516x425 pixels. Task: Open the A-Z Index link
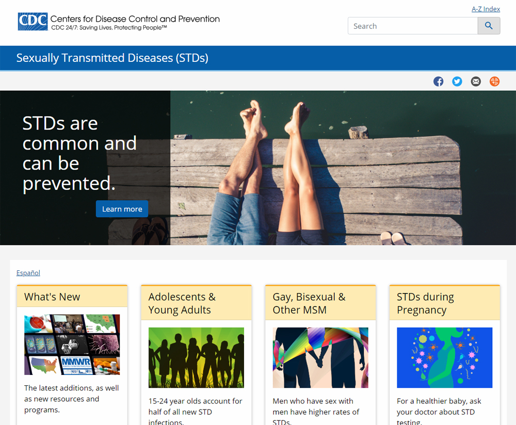click(x=486, y=9)
